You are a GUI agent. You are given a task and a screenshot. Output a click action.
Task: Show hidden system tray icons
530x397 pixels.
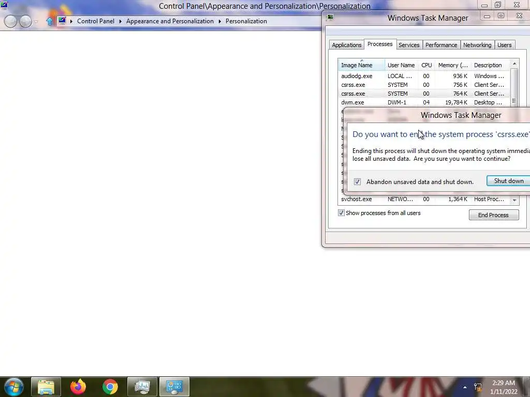(465, 387)
